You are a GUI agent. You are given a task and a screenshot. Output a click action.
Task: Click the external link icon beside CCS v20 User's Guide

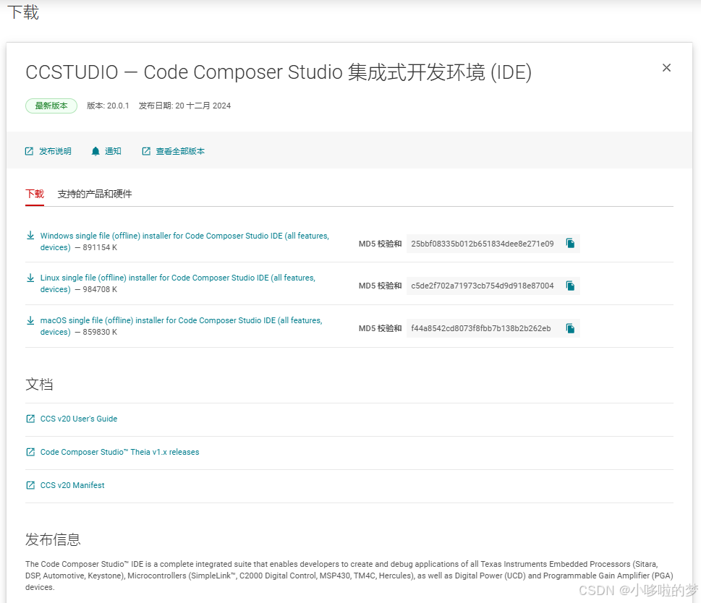pos(30,419)
